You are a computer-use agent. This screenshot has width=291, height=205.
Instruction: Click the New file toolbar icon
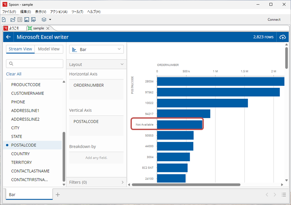click(x=4, y=20)
